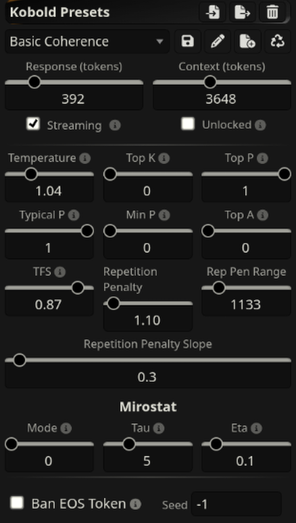Enable the Unlocked context checkbox
The image size is (296, 523).
[x=188, y=124]
